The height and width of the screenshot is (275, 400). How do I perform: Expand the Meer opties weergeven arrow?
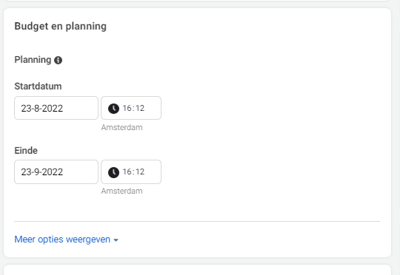click(116, 240)
